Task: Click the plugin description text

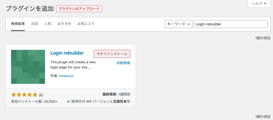Action: [73, 65]
